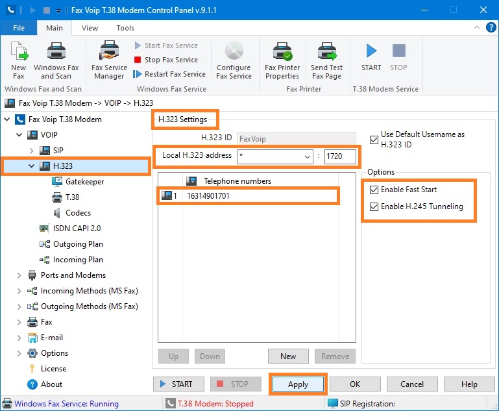Click the OK button
Image resolution: width=499 pixels, height=411 pixels.
(355, 384)
